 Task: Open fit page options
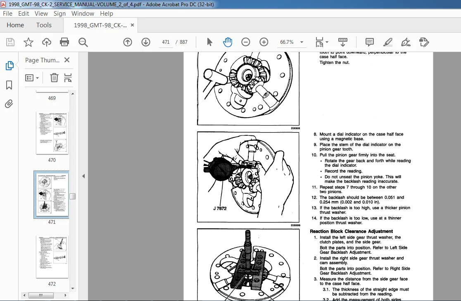tap(322, 42)
